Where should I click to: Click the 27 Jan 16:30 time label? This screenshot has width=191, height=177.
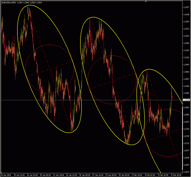coord(98,175)
